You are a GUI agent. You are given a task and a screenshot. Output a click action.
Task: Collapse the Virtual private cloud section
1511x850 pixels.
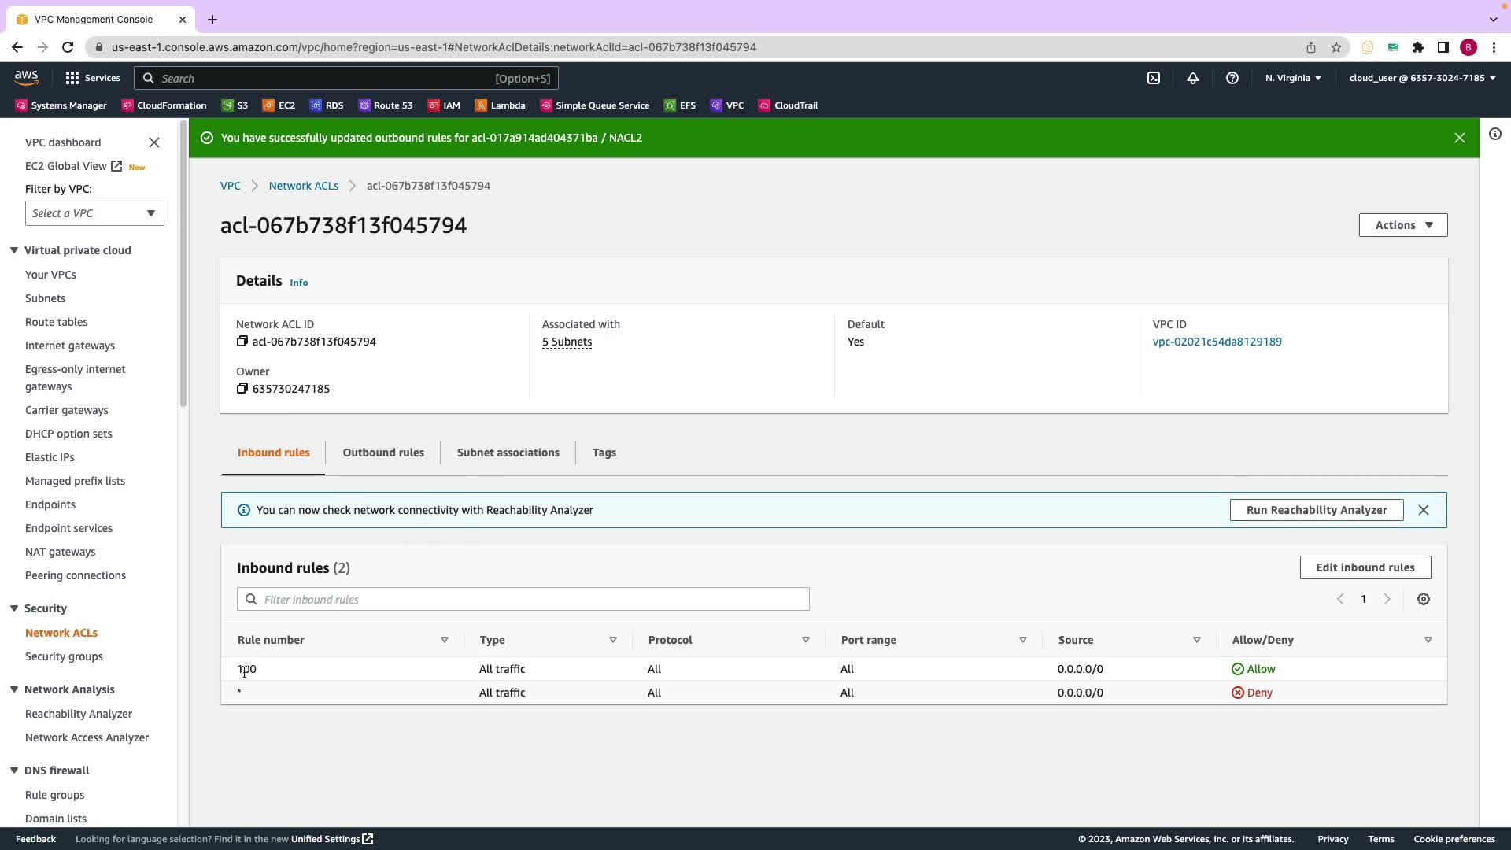point(14,250)
